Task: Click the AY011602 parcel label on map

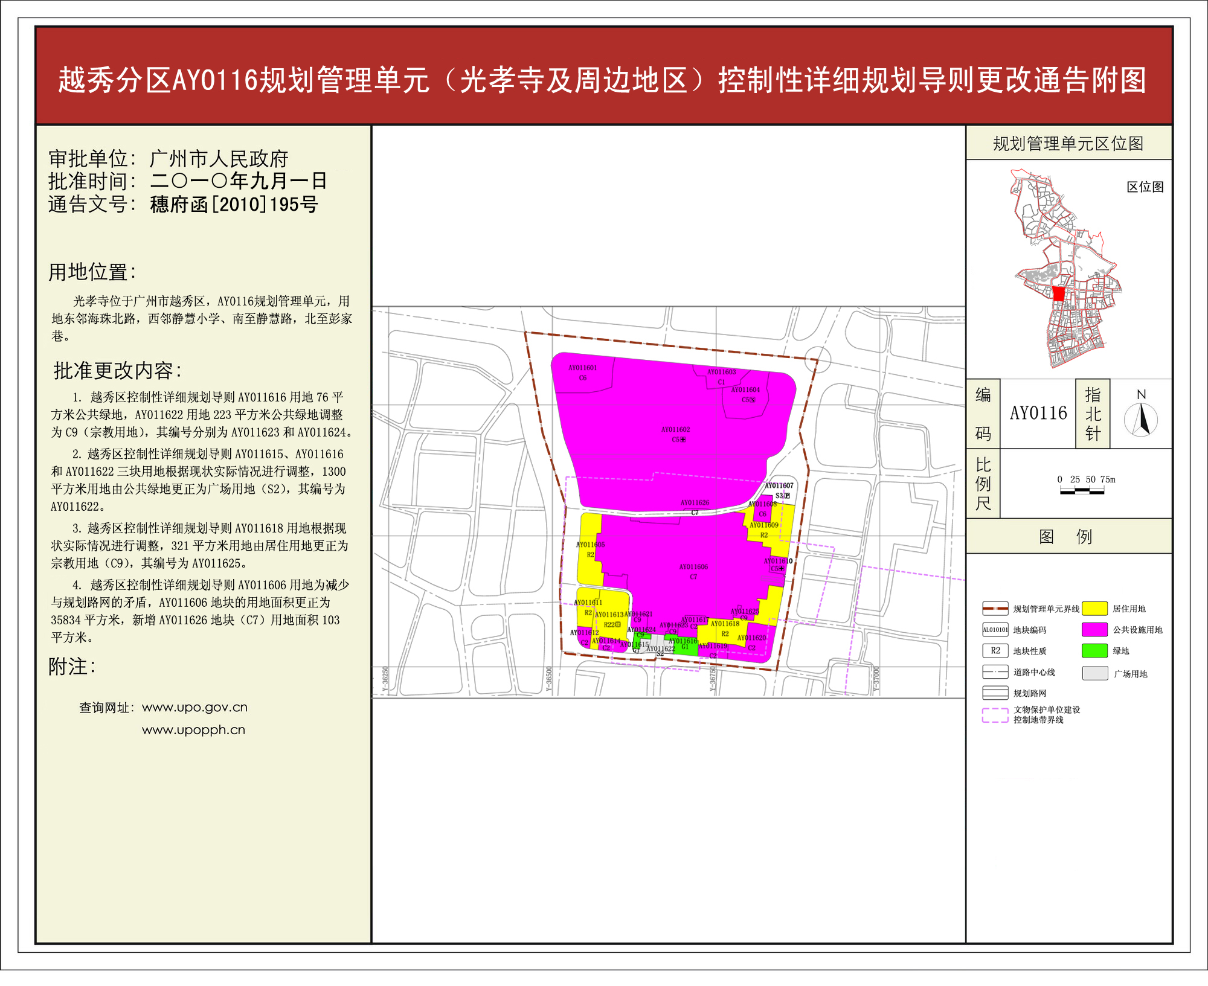Action: point(675,430)
